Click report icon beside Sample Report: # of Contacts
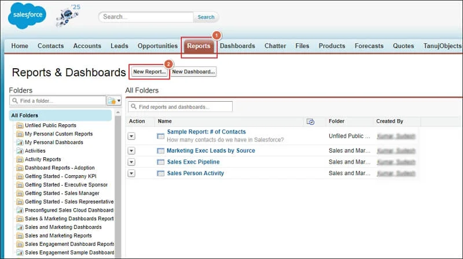The height and width of the screenshot is (259, 463). tap(161, 136)
